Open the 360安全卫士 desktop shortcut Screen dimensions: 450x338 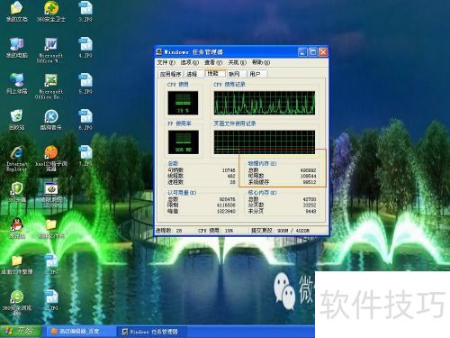point(51,12)
